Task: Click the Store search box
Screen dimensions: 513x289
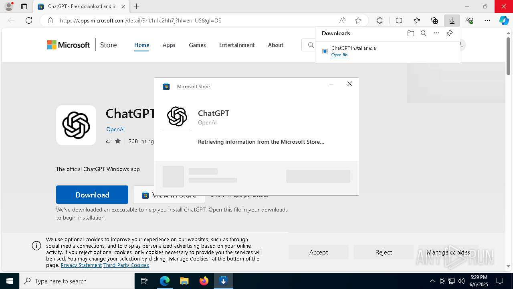Action: (x=309, y=45)
